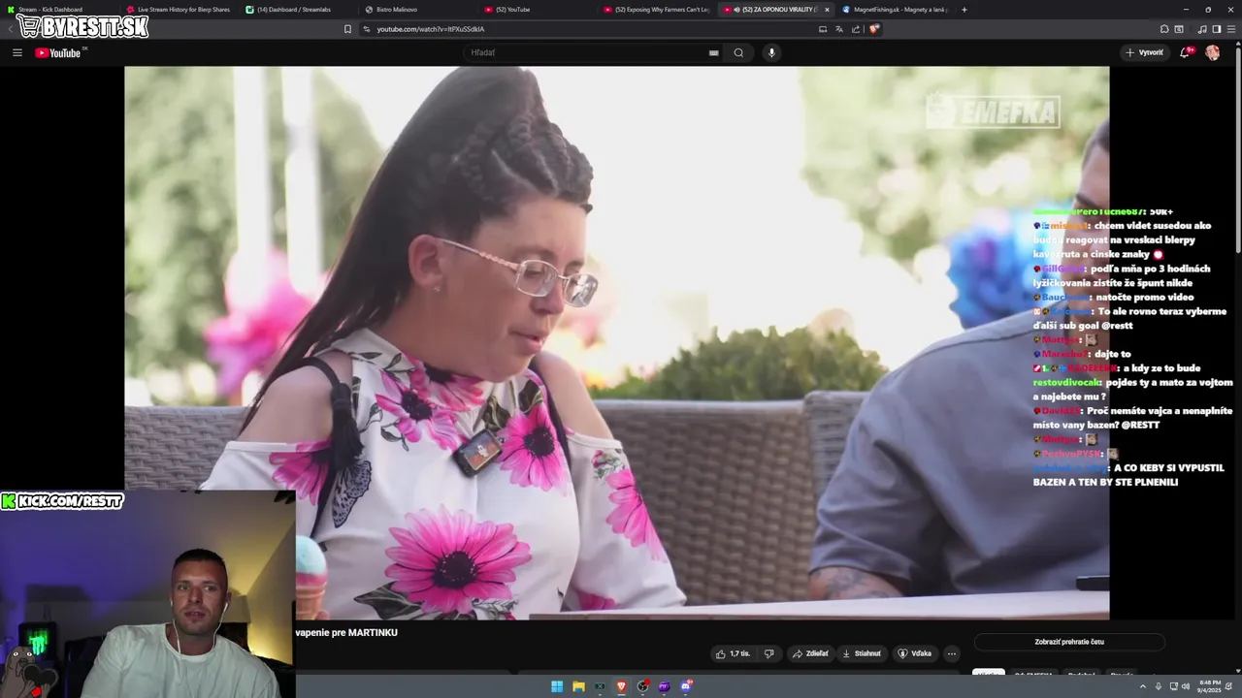Close the ZA OPONOU VIRALITY tab

[827, 10]
